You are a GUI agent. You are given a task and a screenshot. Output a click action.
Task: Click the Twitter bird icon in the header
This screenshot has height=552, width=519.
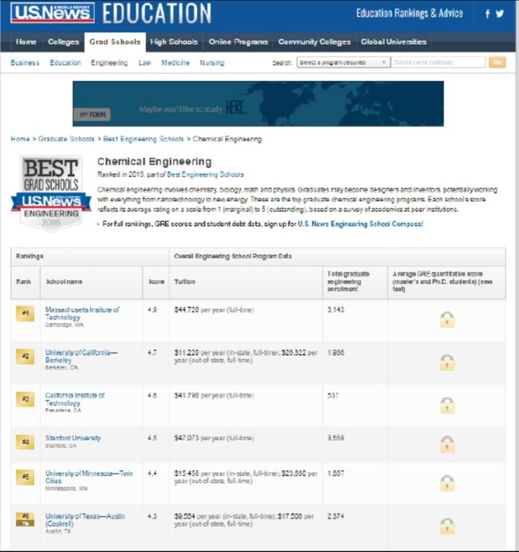pyautogui.click(x=500, y=14)
